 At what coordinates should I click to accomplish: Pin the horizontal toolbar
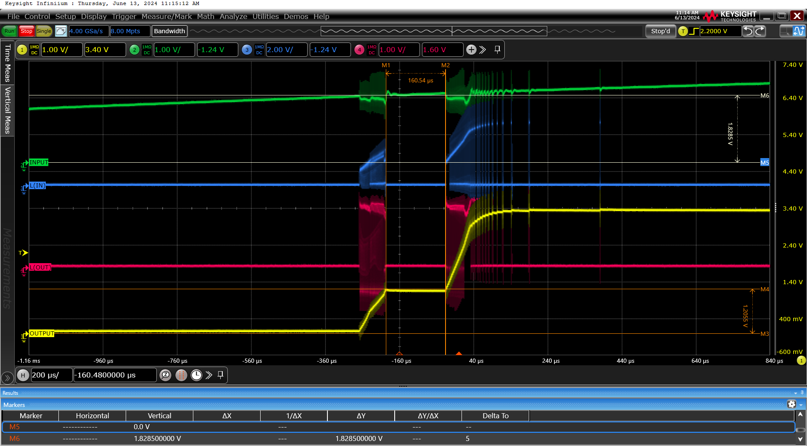click(x=220, y=375)
